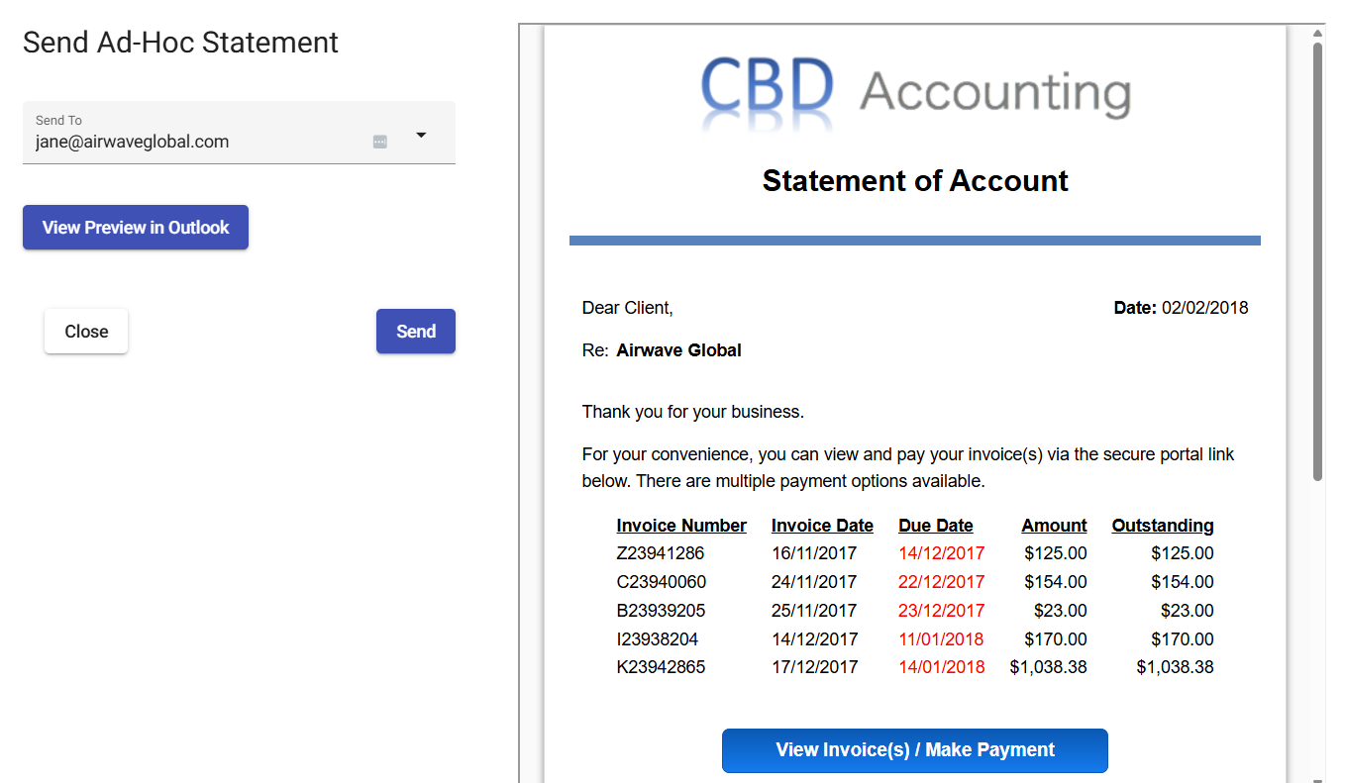Click invoice number Z23941286
Viewport: 1345px width, 783px height.
point(661,553)
